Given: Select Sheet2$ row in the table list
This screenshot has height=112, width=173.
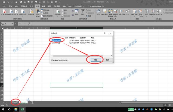Looking at the screenshot, I should (74, 40).
